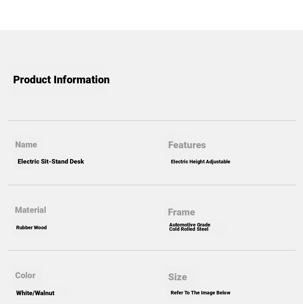Select the Material label

pyautogui.click(x=31, y=210)
